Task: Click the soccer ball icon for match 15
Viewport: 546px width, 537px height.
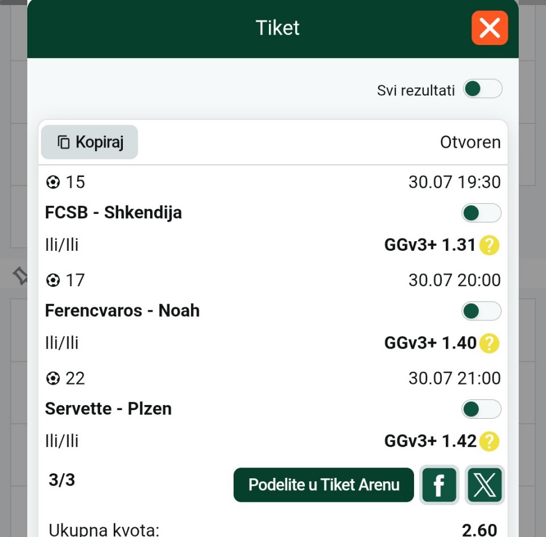Action: click(x=53, y=182)
